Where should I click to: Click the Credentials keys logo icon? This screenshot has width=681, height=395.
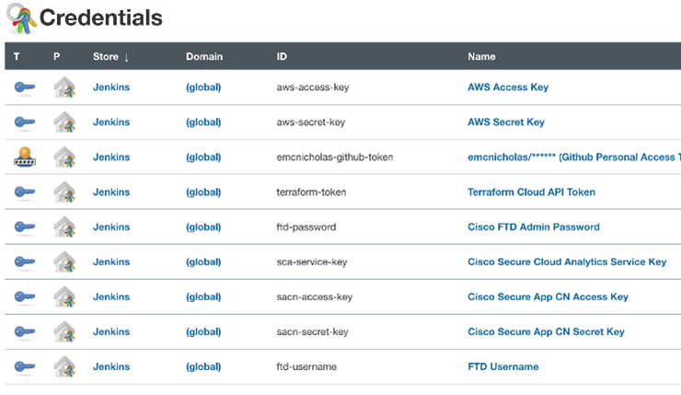(x=21, y=18)
